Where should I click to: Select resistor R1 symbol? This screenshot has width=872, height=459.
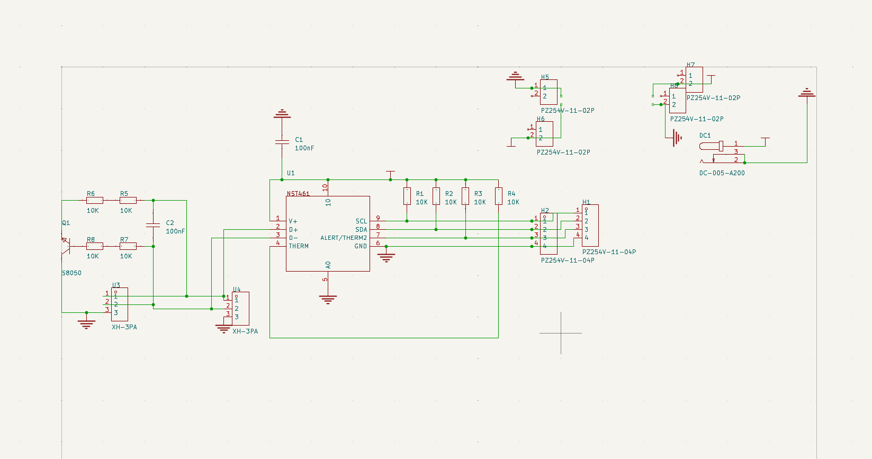(407, 196)
